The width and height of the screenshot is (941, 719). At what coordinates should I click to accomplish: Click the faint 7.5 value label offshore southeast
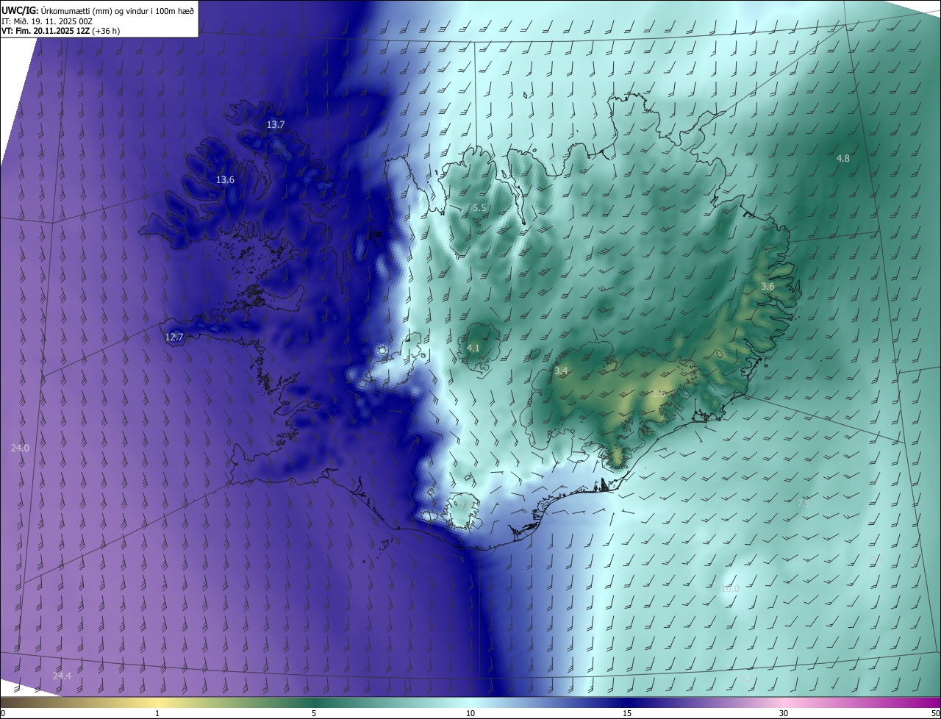click(804, 503)
